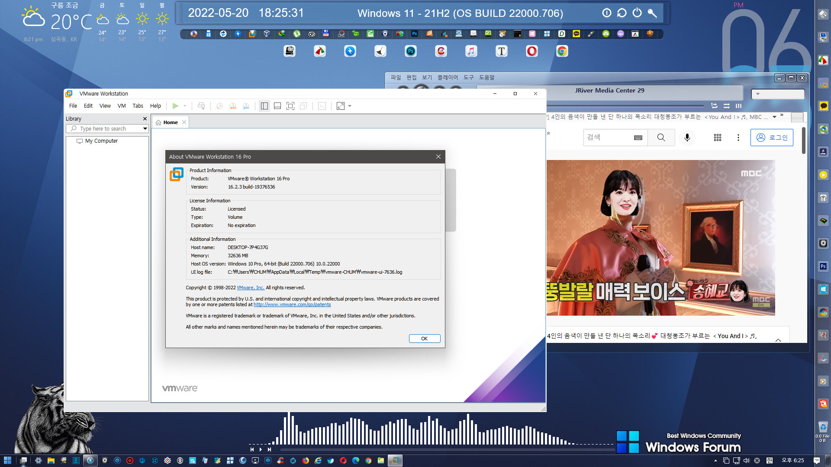
Task: Open the vmware.com patents link
Action: (292, 304)
